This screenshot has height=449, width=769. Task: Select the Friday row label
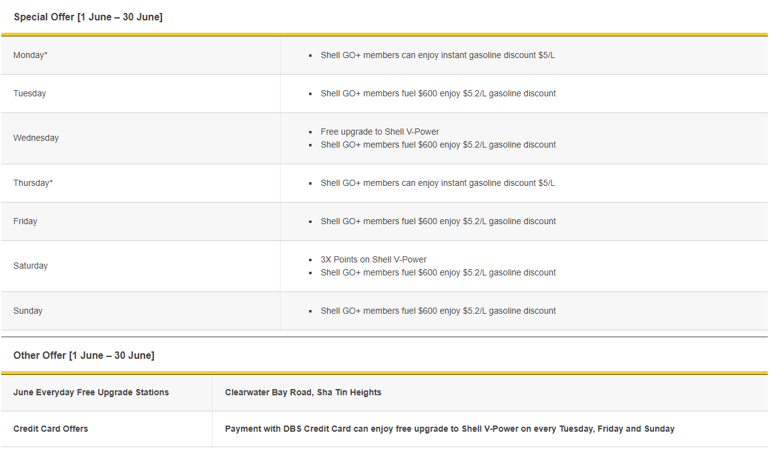(25, 222)
